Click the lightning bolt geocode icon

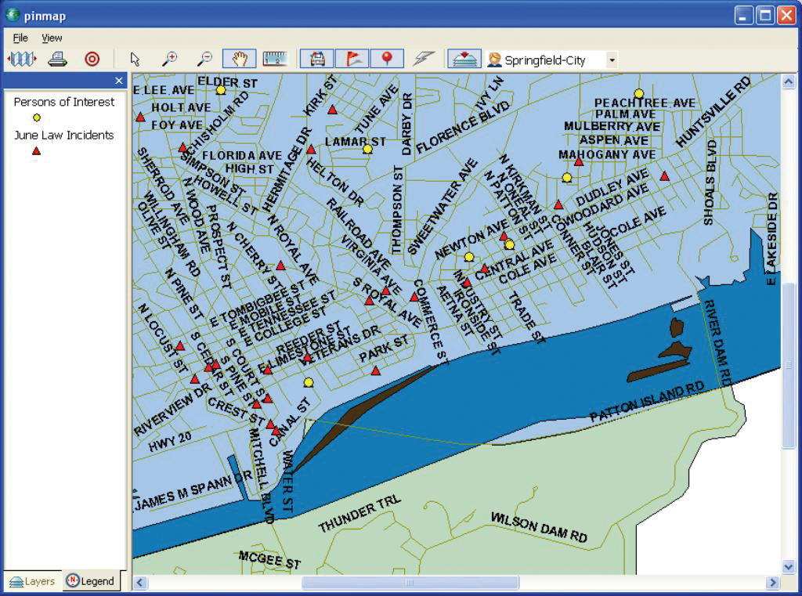click(x=424, y=58)
